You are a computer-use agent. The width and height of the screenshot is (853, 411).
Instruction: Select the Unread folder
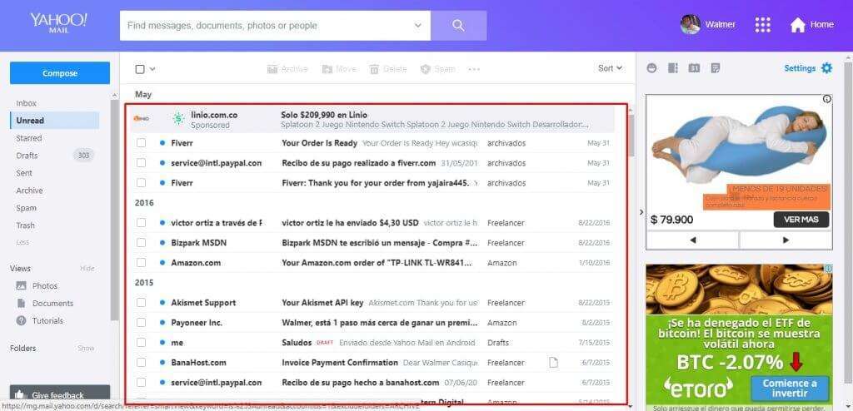pos(54,121)
